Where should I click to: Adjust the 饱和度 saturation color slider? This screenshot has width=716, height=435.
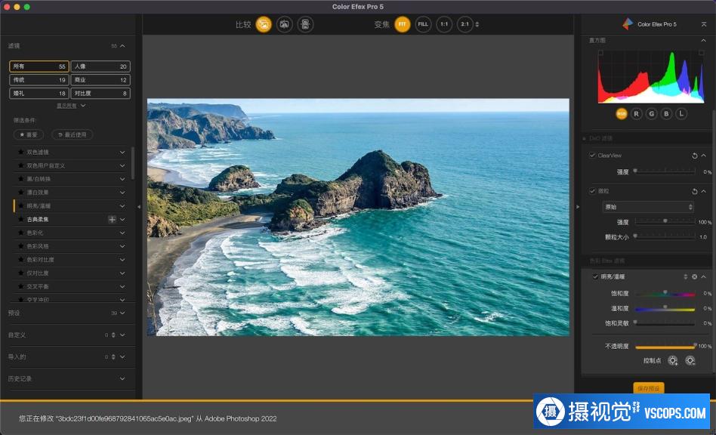(x=665, y=294)
